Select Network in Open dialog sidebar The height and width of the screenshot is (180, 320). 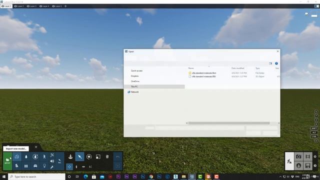coord(134,92)
